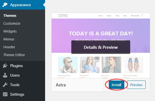Screen dimensions: 155x101
Task: Open the Menus submenu item
Action: pos(9,39)
